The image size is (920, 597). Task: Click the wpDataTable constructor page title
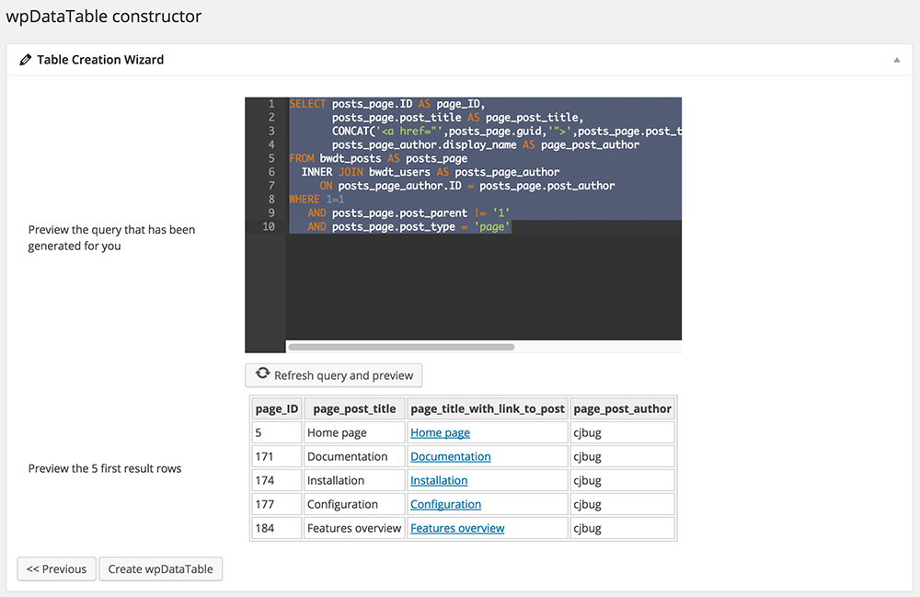pos(104,16)
